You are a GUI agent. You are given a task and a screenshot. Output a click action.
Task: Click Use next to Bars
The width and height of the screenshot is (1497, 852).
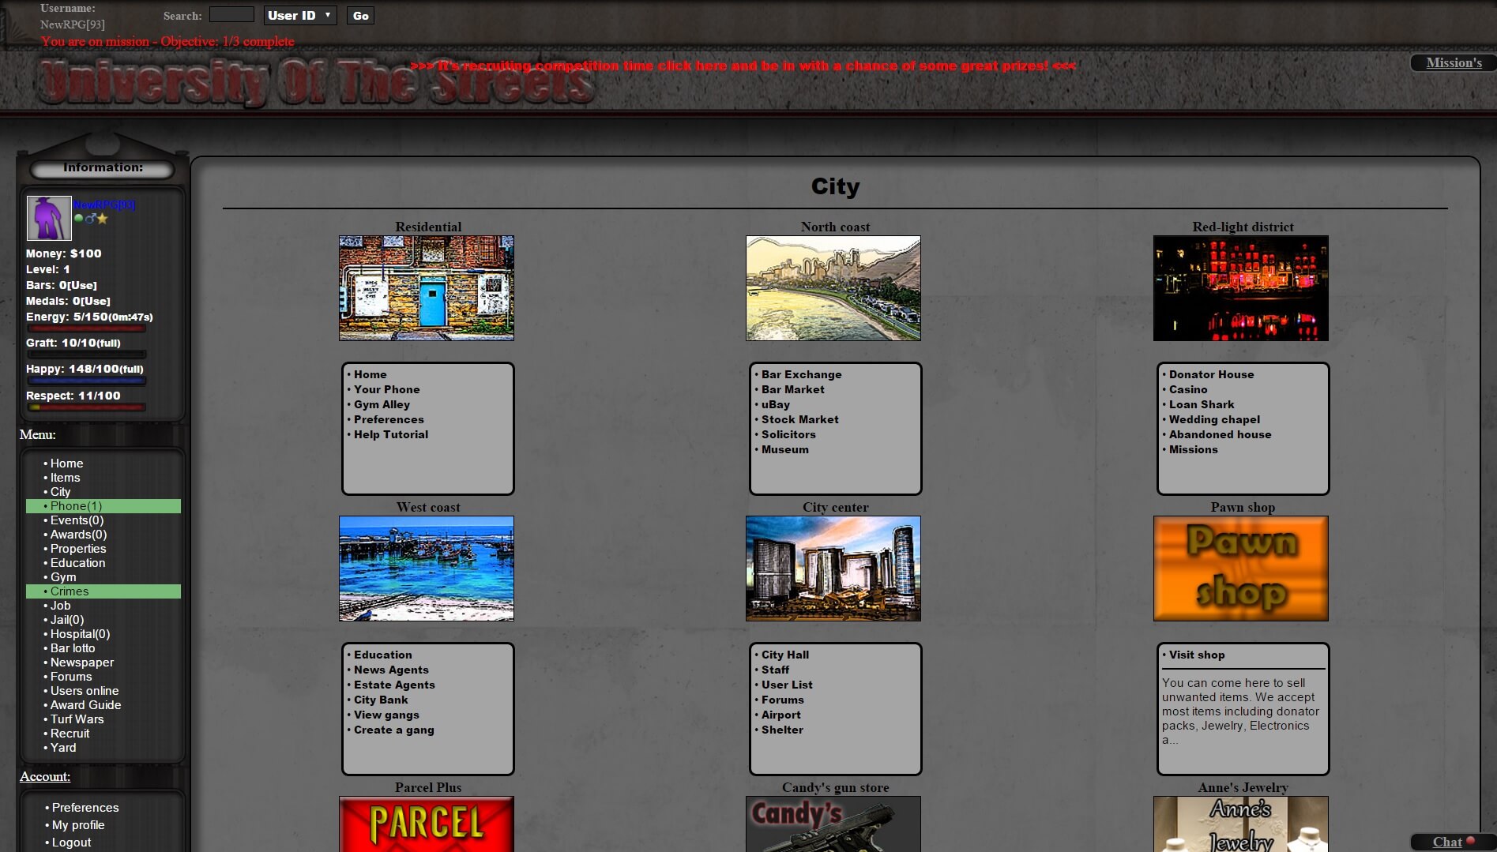pos(83,285)
